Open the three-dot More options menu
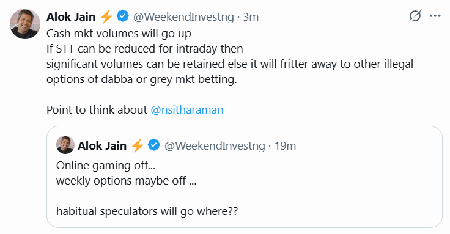The height and width of the screenshot is (234, 450). tap(435, 16)
